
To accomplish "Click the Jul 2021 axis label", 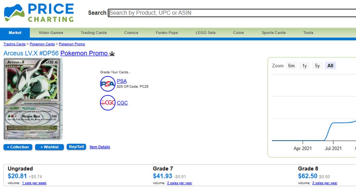I will [x=333, y=149].
